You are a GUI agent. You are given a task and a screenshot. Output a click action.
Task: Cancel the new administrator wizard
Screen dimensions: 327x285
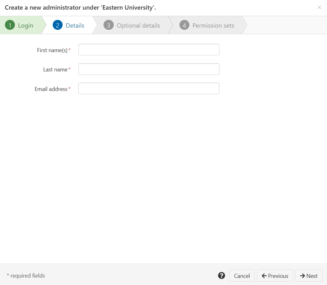pos(242,275)
